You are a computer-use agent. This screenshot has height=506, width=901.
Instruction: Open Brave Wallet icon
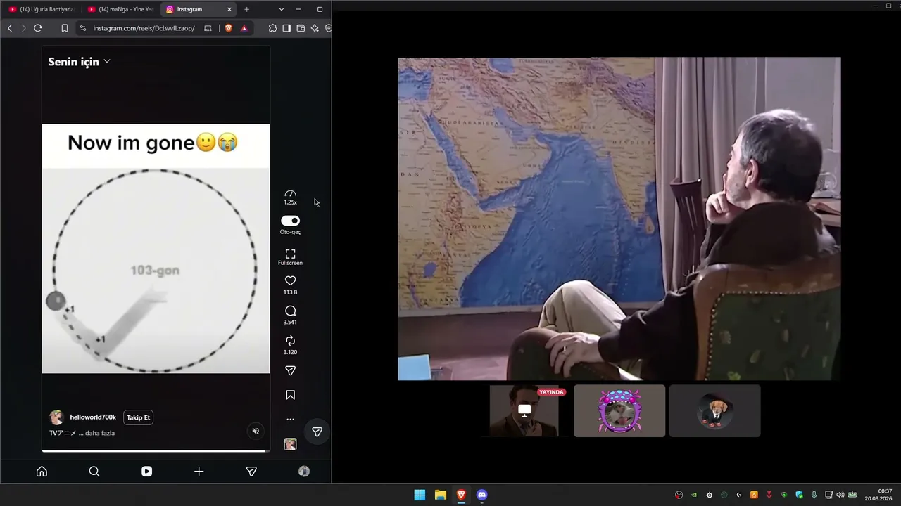point(301,28)
